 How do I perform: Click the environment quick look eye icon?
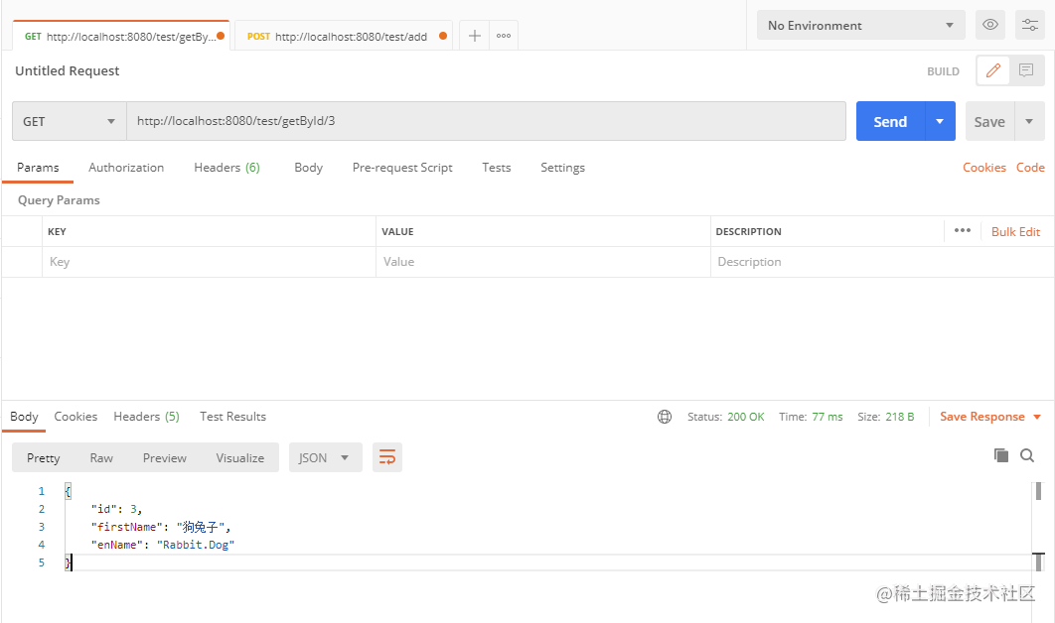[x=990, y=25]
